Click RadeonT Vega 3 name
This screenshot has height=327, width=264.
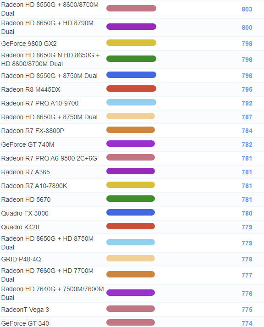[25, 310]
